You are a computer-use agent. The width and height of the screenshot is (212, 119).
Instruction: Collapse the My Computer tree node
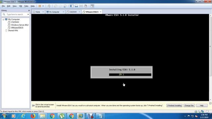tap(3, 20)
